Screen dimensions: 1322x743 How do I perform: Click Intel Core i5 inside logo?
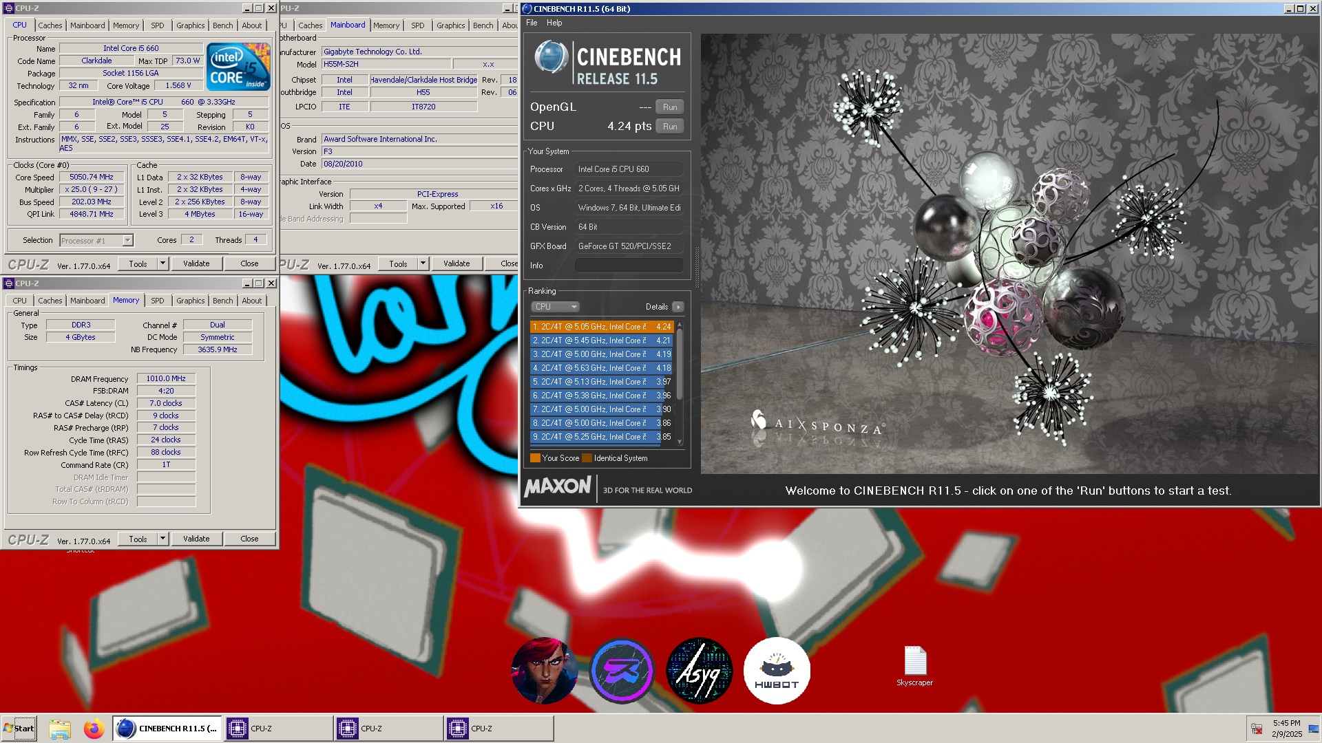point(239,67)
